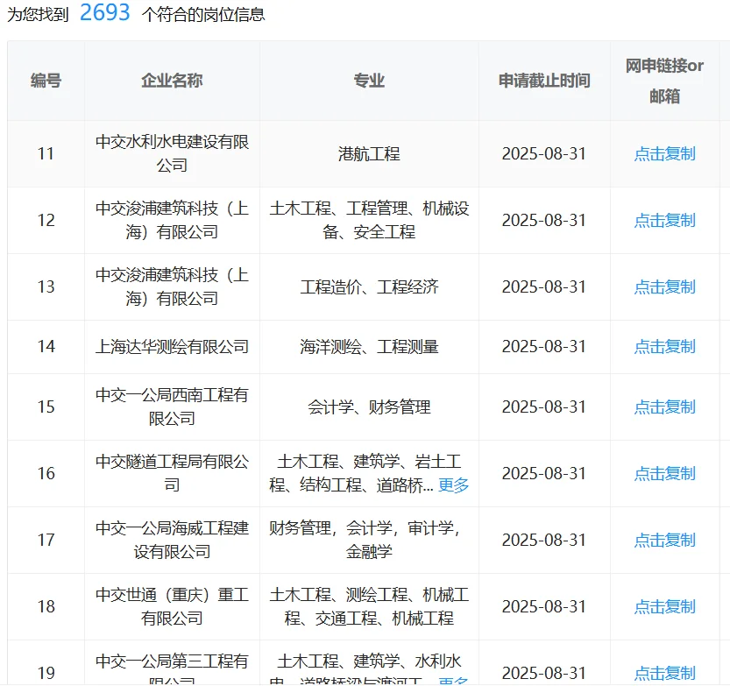Select company 中交隧道工程局有限公司
730x686 pixels.
click(x=172, y=474)
